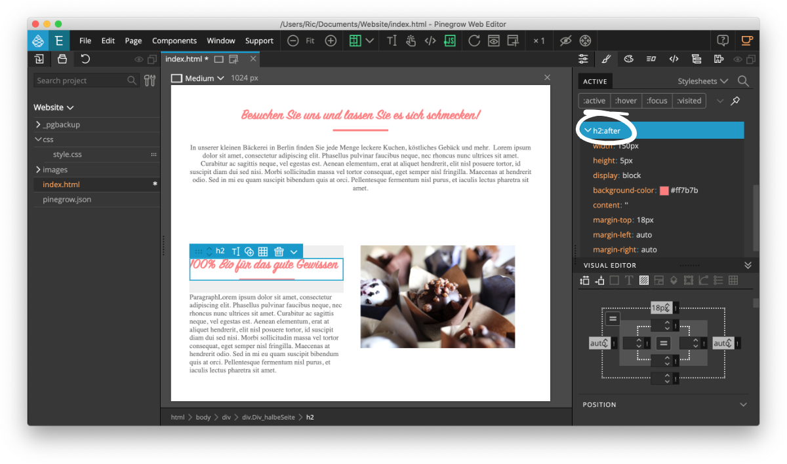Screen dimensions: 787x464
Task: Click the h2 element delete trash icon
Action: pyautogui.click(x=279, y=251)
